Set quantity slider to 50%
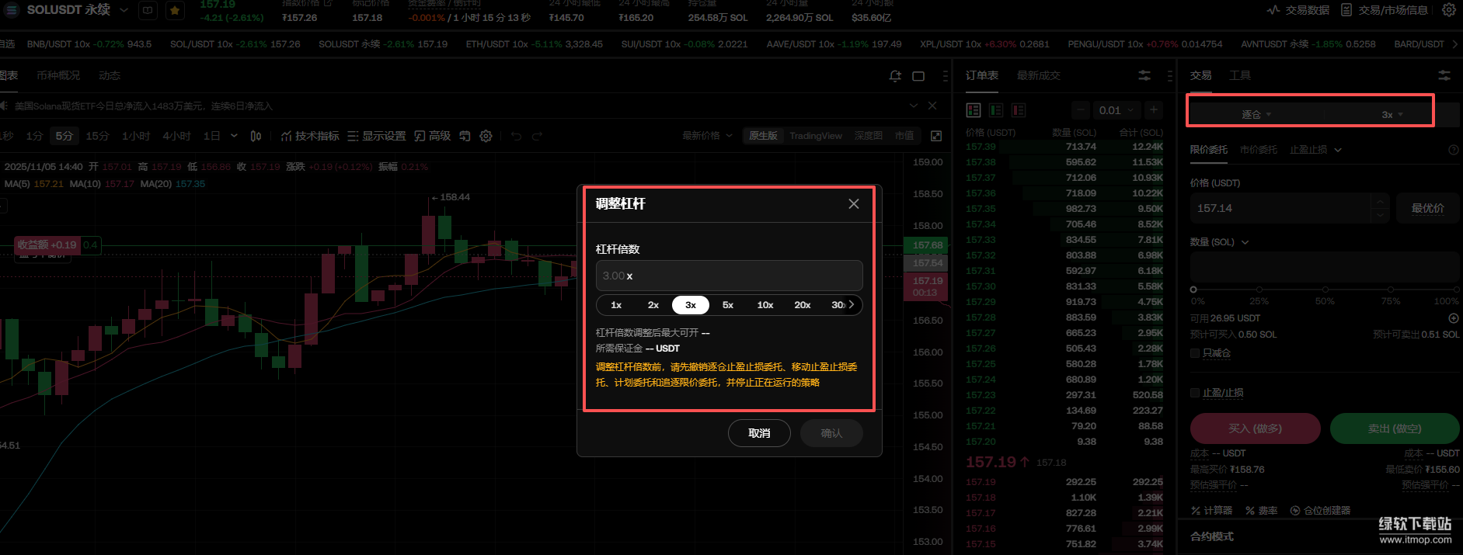1463x555 pixels. coord(1325,290)
